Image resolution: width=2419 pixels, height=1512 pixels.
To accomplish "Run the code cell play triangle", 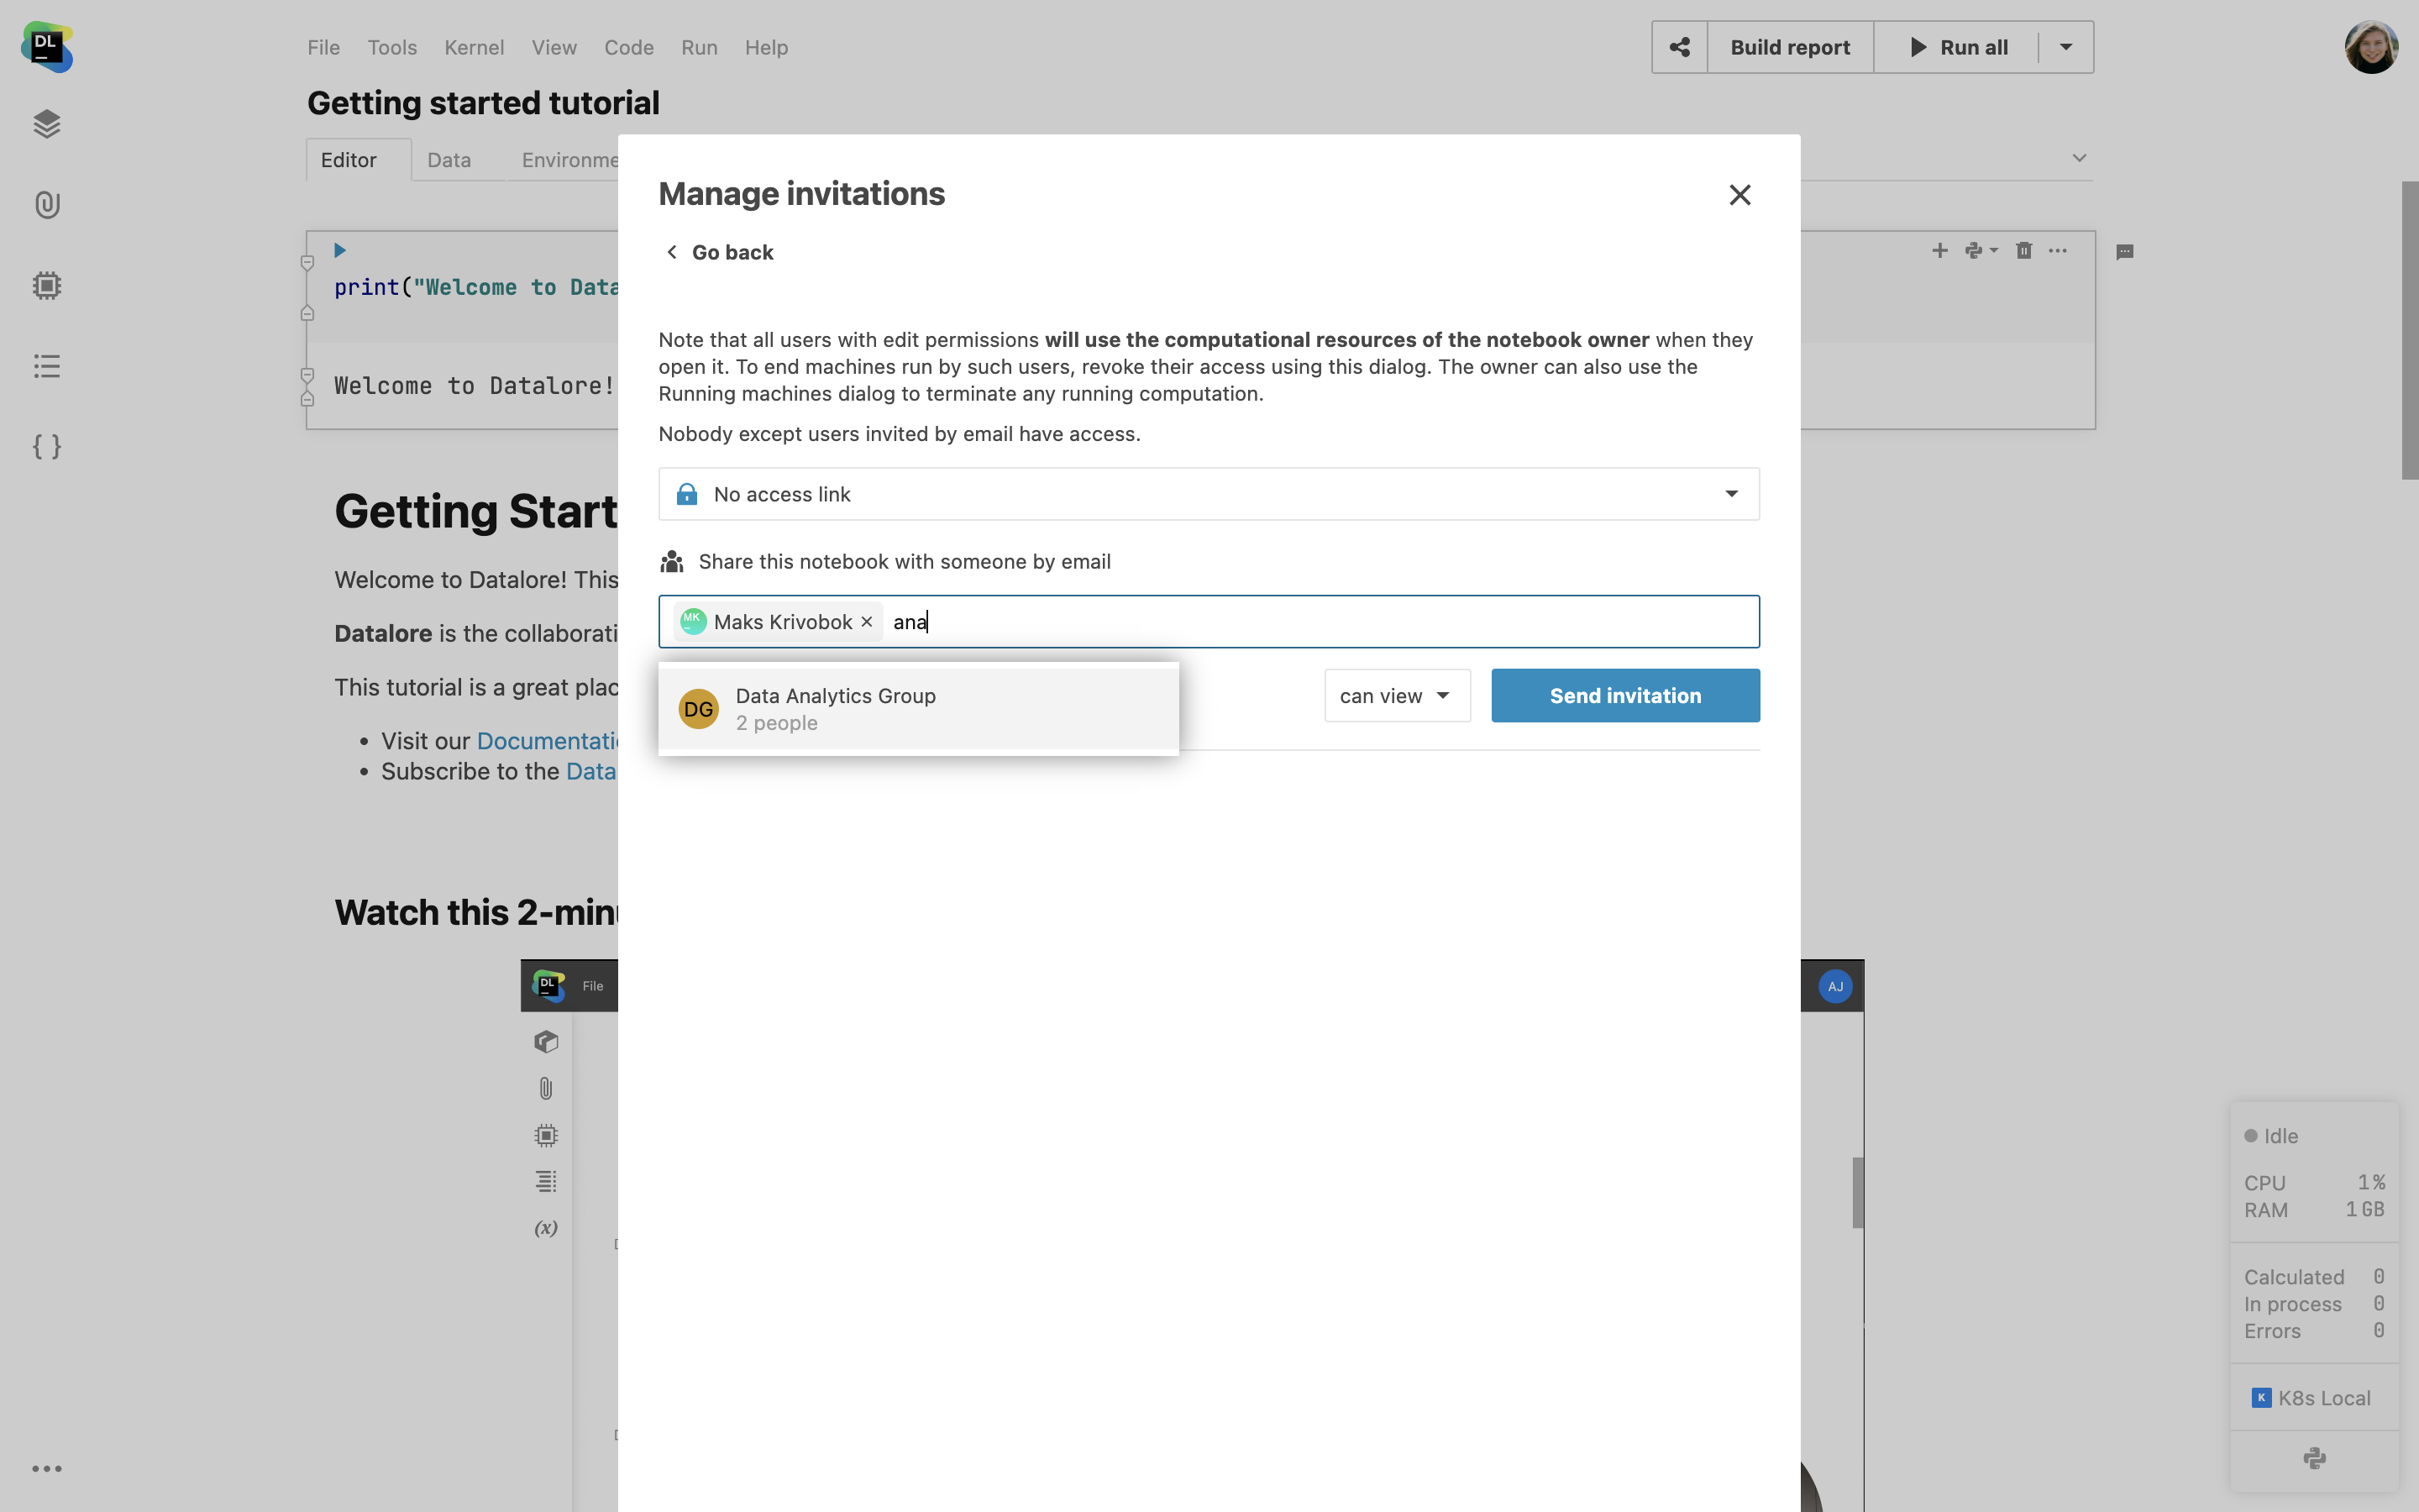I will point(340,250).
